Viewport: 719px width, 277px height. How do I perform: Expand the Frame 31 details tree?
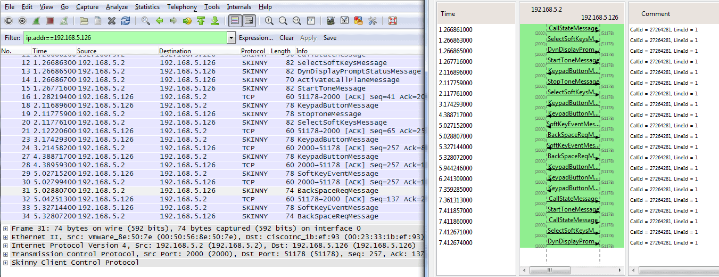click(x=5, y=229)
